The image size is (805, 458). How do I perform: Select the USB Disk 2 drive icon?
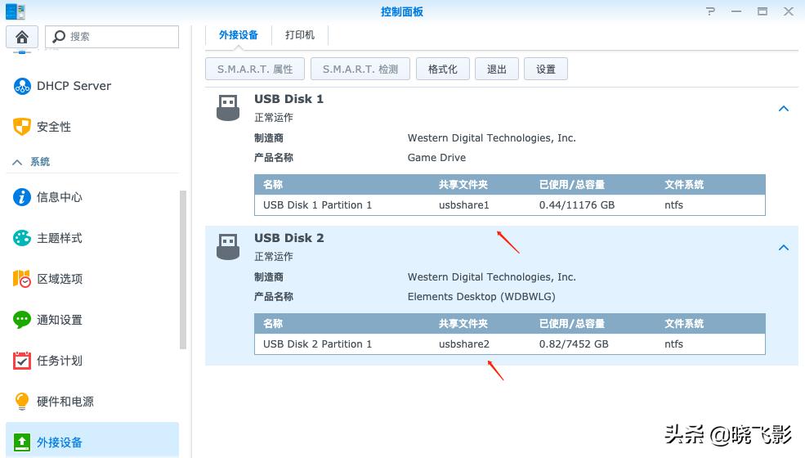tap(228, 247)
